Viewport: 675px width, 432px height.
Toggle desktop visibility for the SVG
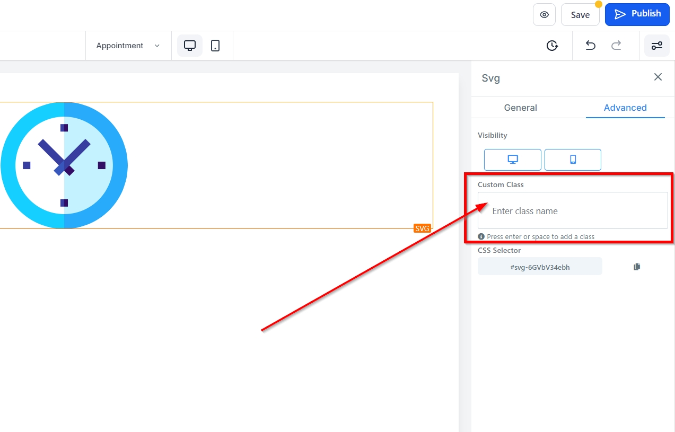[512, 160]
